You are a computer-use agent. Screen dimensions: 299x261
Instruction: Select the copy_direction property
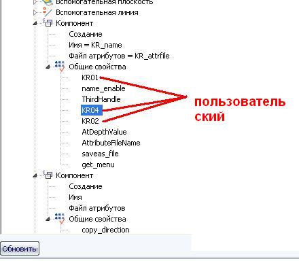pyautogui.click(x=105, y=230)
